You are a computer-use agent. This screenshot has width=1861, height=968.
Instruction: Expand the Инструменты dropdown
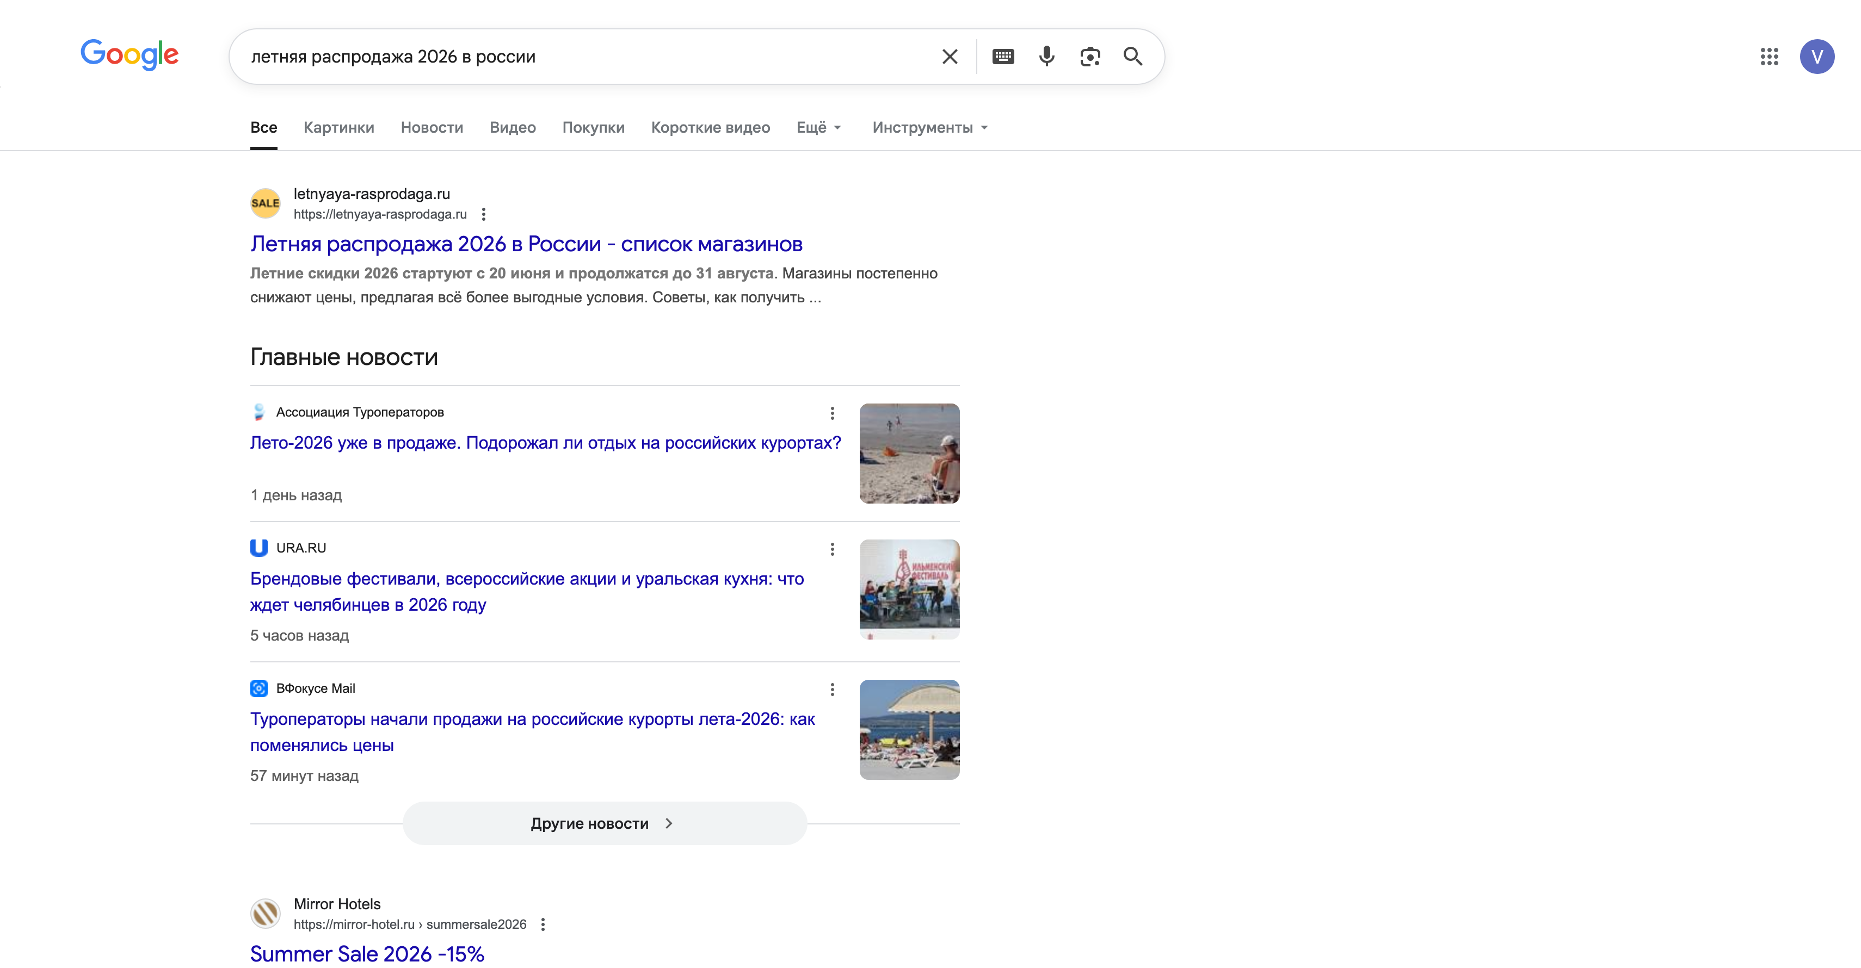(x=929, y=128)
